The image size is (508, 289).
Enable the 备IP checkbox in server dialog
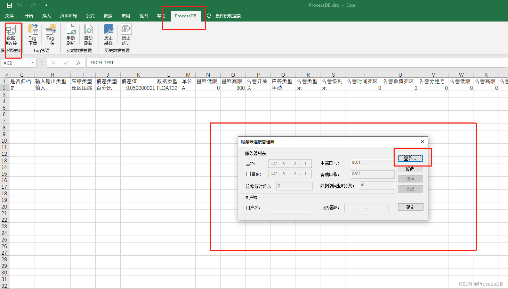pos(248,173)
